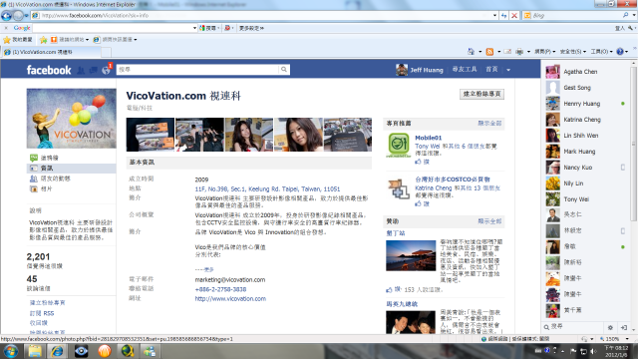Open the Google toolbar search box dropdown
This screenshot has width=638, height=359.
194,28
